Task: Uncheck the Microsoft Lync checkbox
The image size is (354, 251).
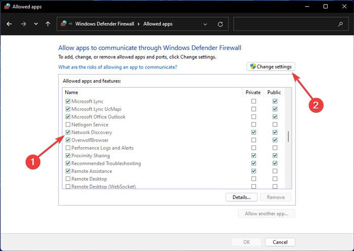Action: (68, 101)
